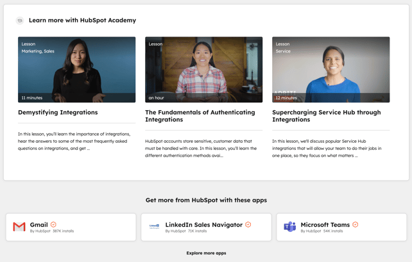Click The Fundamentals of Authenticating Integrations title
The image size is (412, 262).
coord(200,116)
